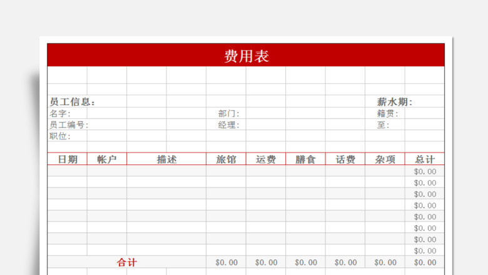Select the 杂项 column header
The image size is (488, 275).
pos(385,159)
